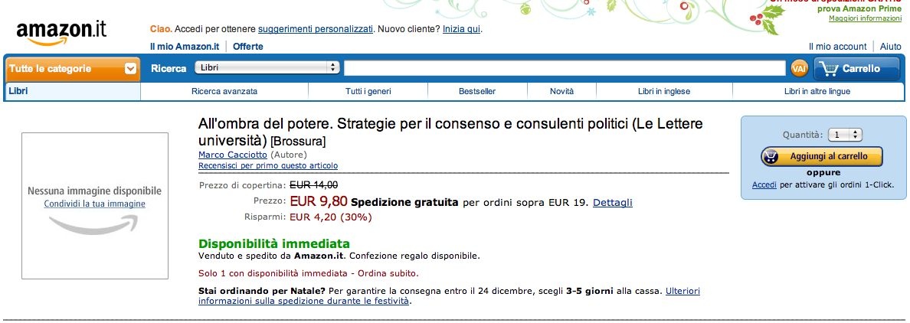Click the Marco Cacciotto author link
The width and height of the screenshot is (910, 323).
233,155
